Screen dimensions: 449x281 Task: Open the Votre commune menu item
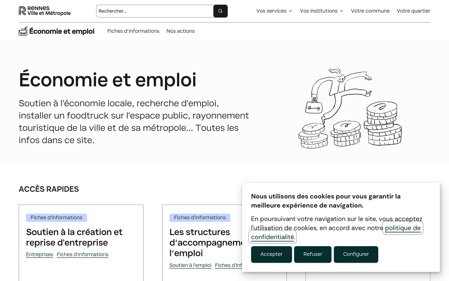click(370, 11)
